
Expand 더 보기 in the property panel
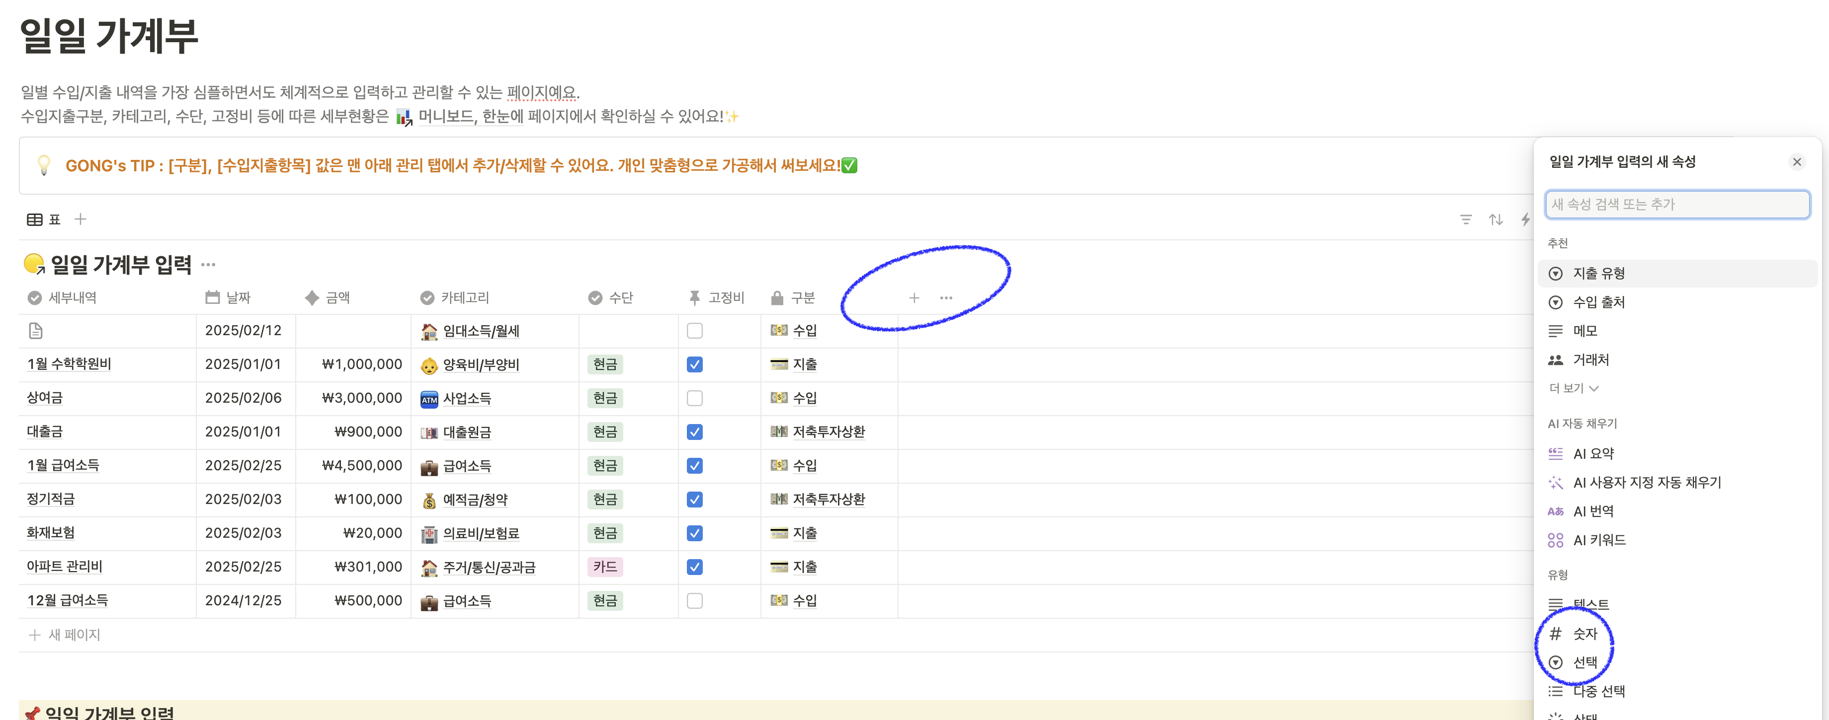coord(1572,388)
